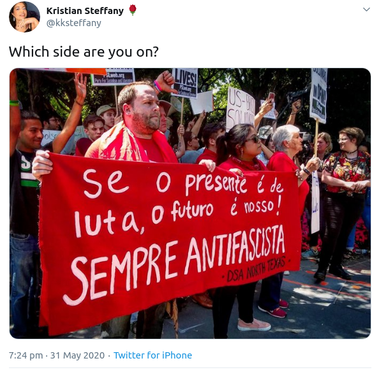The height and width of the screenshot is (370, 379).
Task: Open the Twitter for iPhone source link
Action: click(152, 355)
